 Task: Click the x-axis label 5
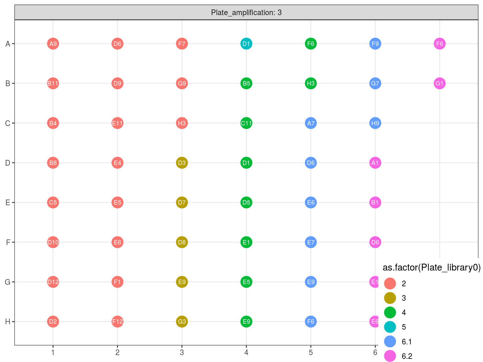tap(311, 353)
